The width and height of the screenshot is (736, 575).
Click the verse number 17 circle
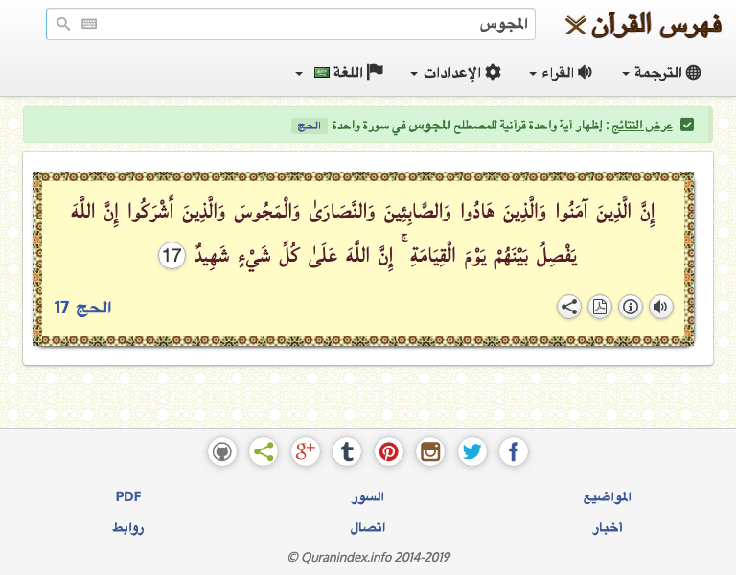click(172, 256)
